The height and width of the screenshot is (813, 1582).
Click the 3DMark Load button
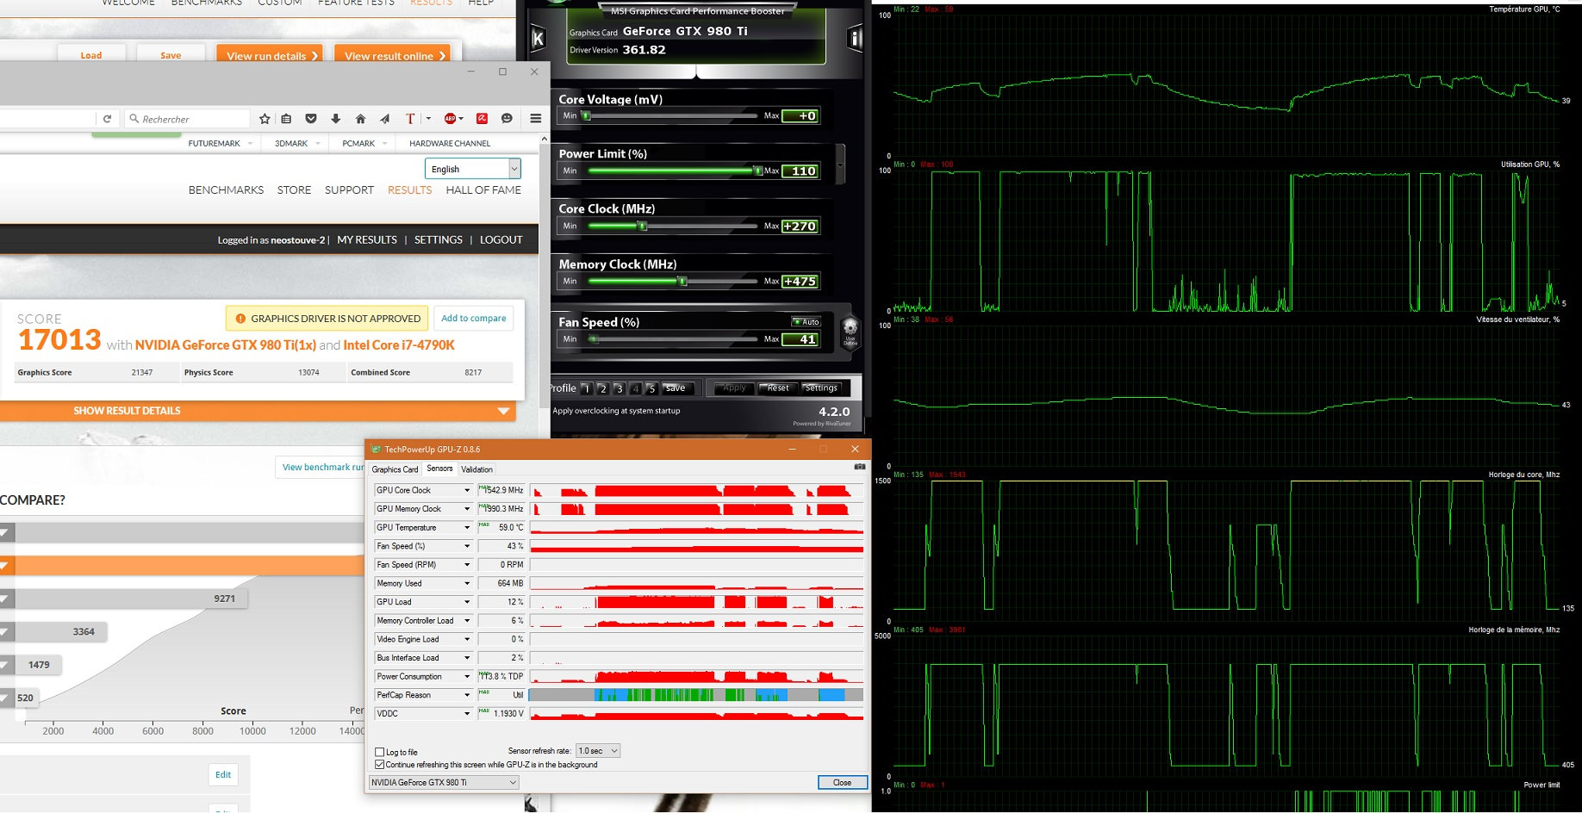click(x=91, y=54)
